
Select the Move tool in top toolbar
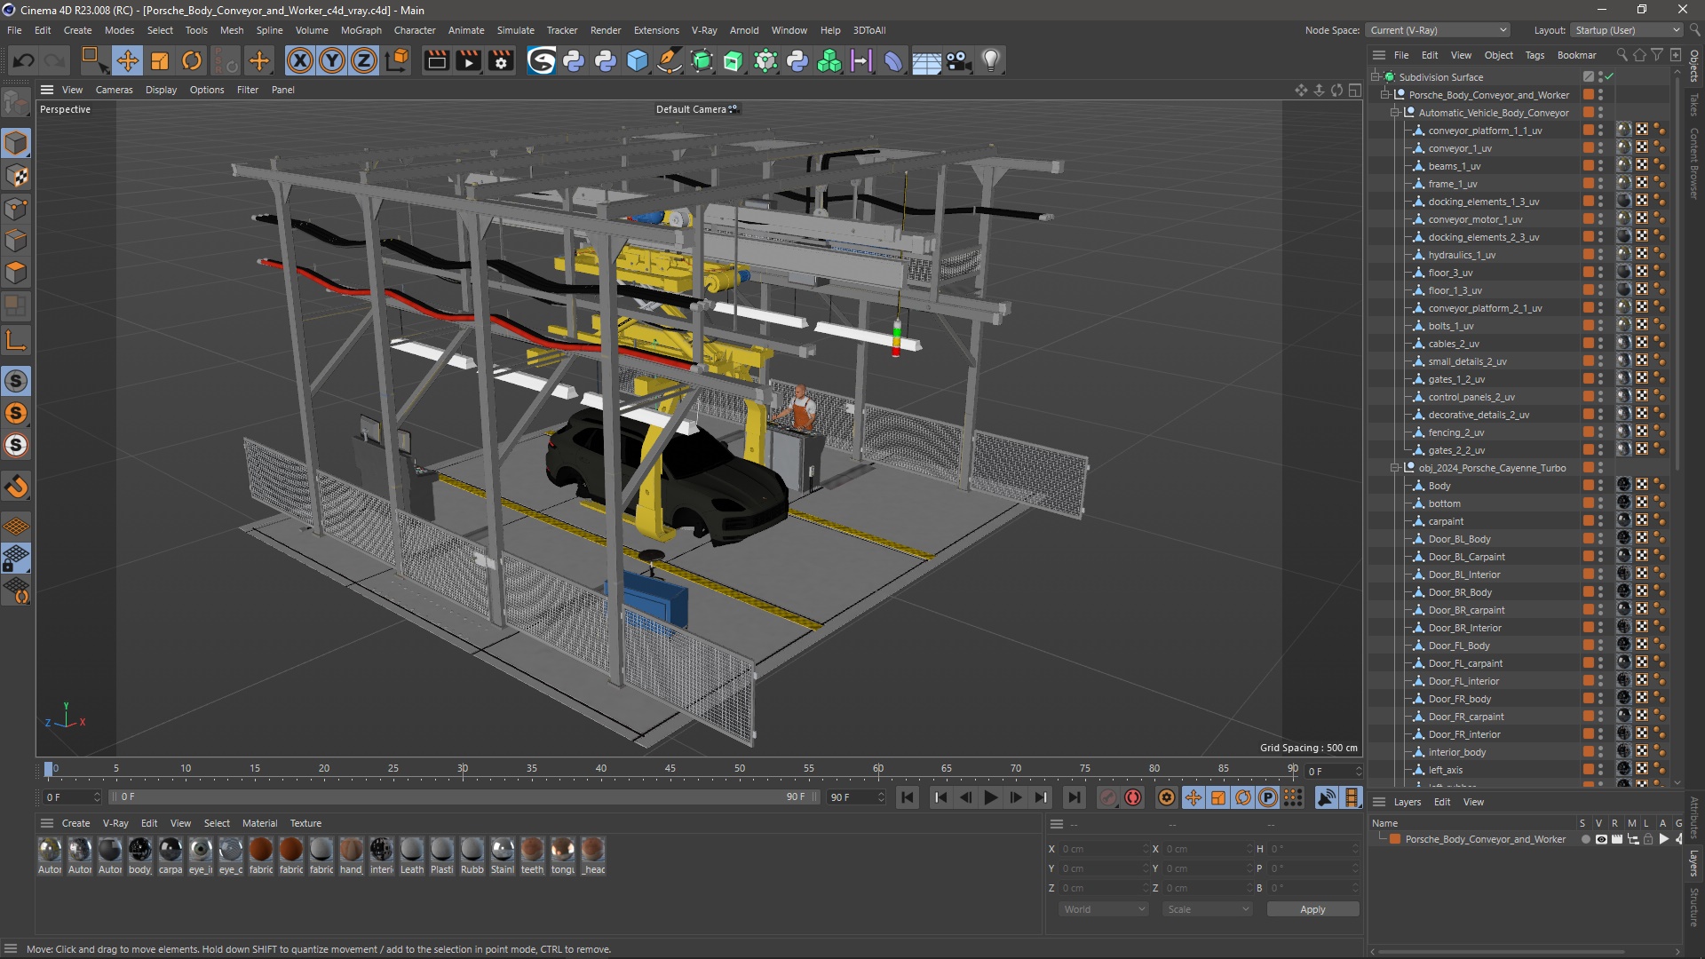click(128, 60)
